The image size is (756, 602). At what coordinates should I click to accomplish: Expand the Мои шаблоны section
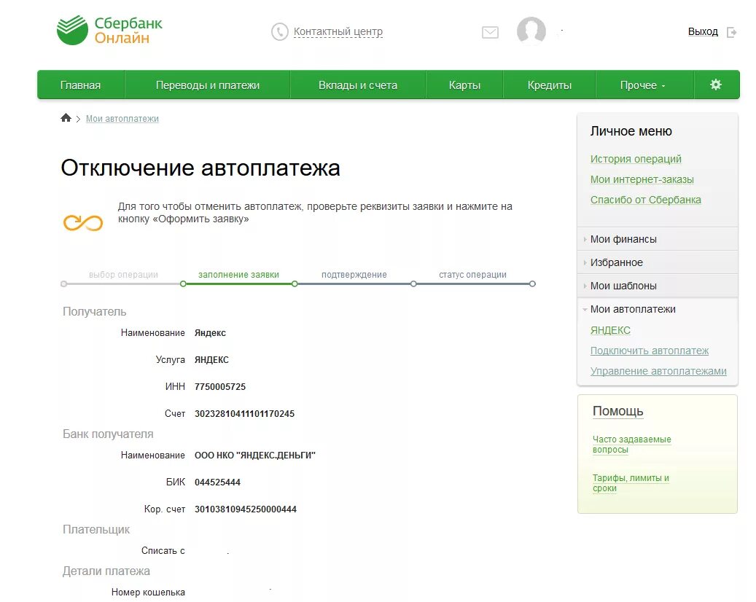pos(658,286)
